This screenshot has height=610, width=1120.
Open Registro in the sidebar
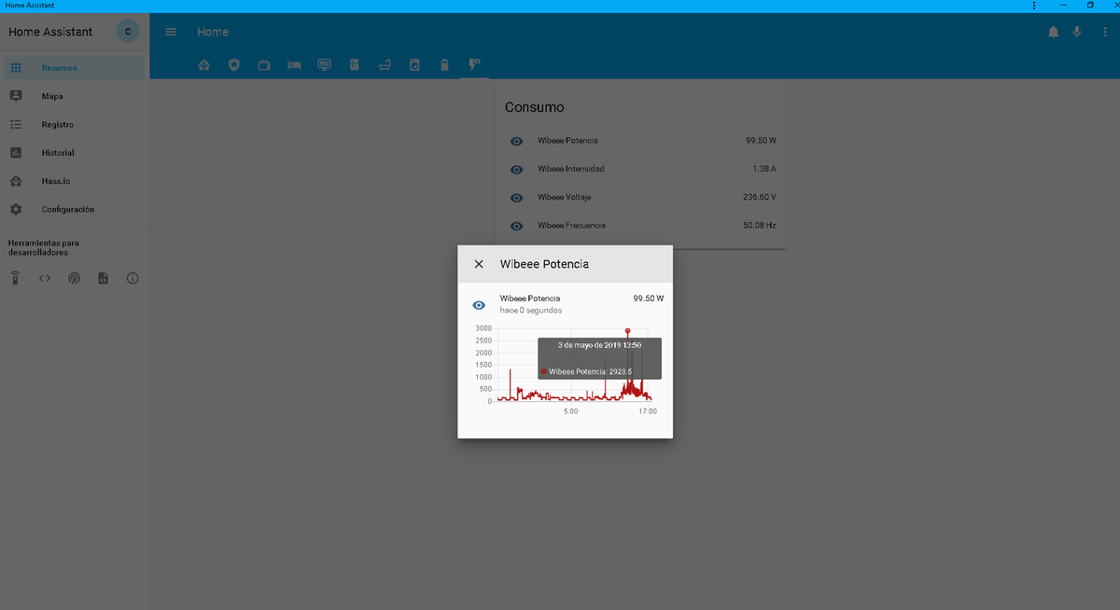pyautogui.click(x=75, y=124)
